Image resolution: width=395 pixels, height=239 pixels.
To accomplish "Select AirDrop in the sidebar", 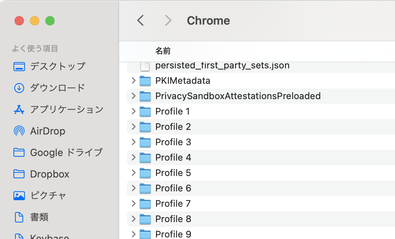I will [48, 131].
